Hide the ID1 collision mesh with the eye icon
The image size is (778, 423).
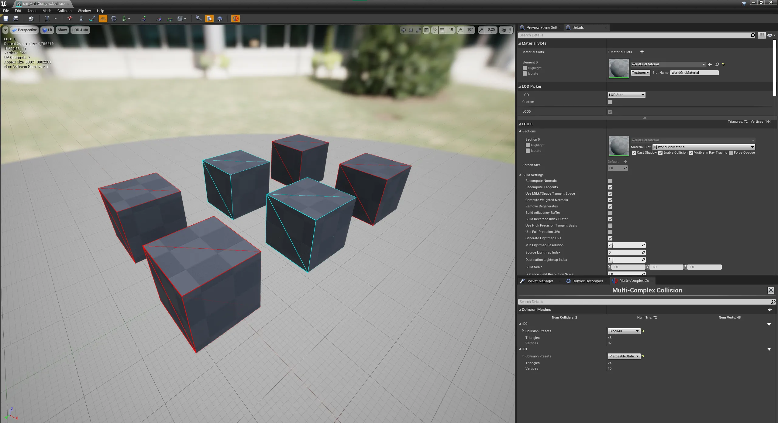tap(769, 349)
